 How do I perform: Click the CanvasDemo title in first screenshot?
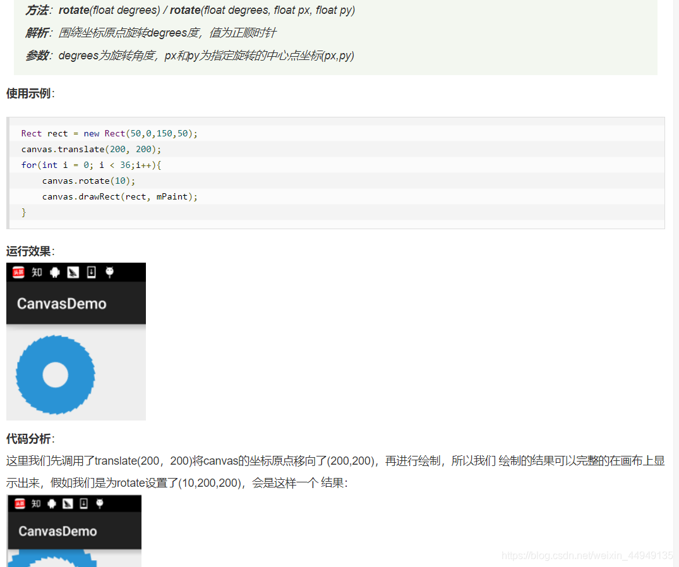coord(61,304)
